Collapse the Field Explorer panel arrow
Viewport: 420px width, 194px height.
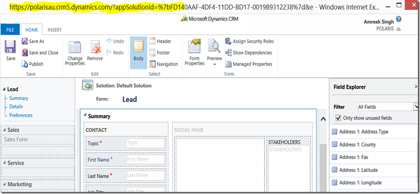pyautogui.click(x=416, y=87)
